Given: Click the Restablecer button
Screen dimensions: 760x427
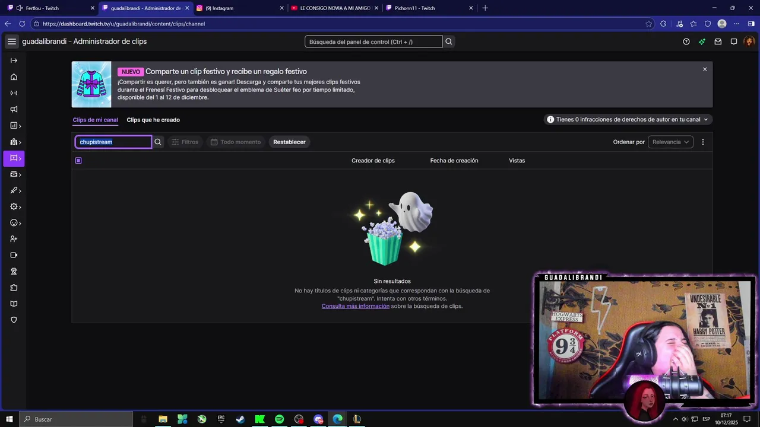Looking at the screenshot, I should [289, 142].
